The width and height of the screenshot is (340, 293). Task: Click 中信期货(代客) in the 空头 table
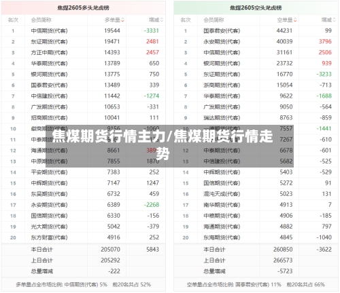point(222,52)
